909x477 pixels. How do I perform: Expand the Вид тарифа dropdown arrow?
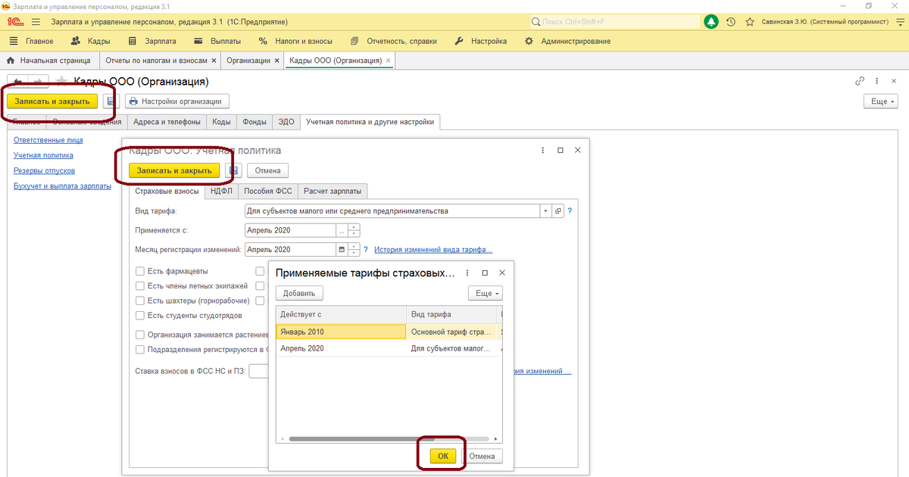click(546, 210)
